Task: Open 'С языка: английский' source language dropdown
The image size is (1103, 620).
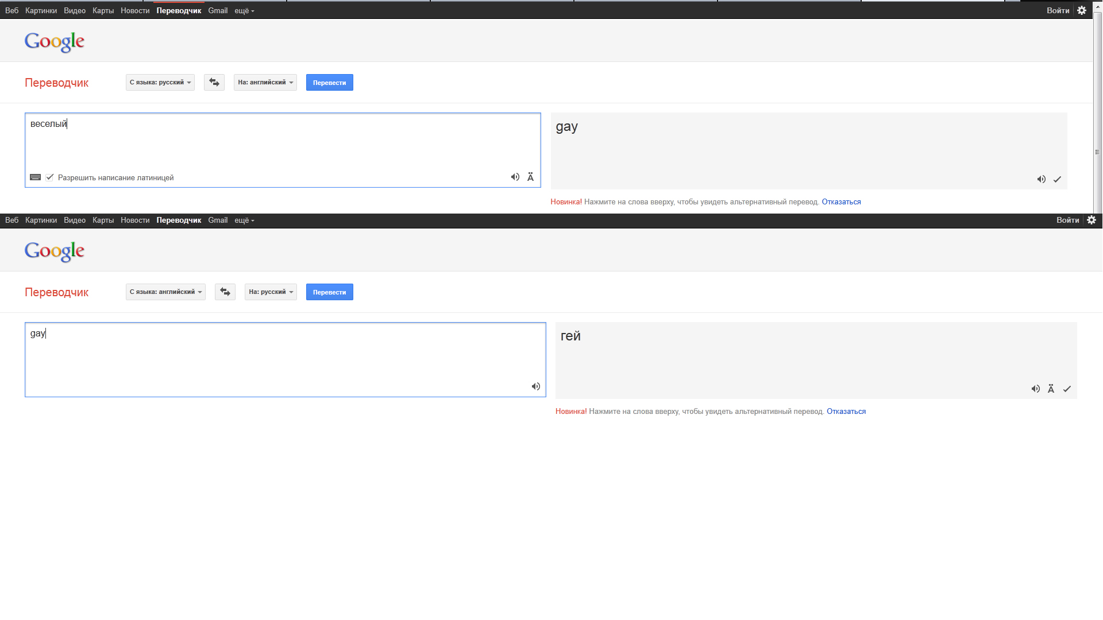Action: pos(165,292)
